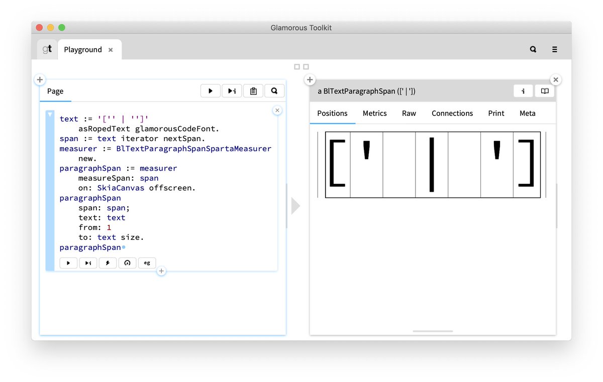
Task: Click the Page search magnifier button
Action: 274,91
